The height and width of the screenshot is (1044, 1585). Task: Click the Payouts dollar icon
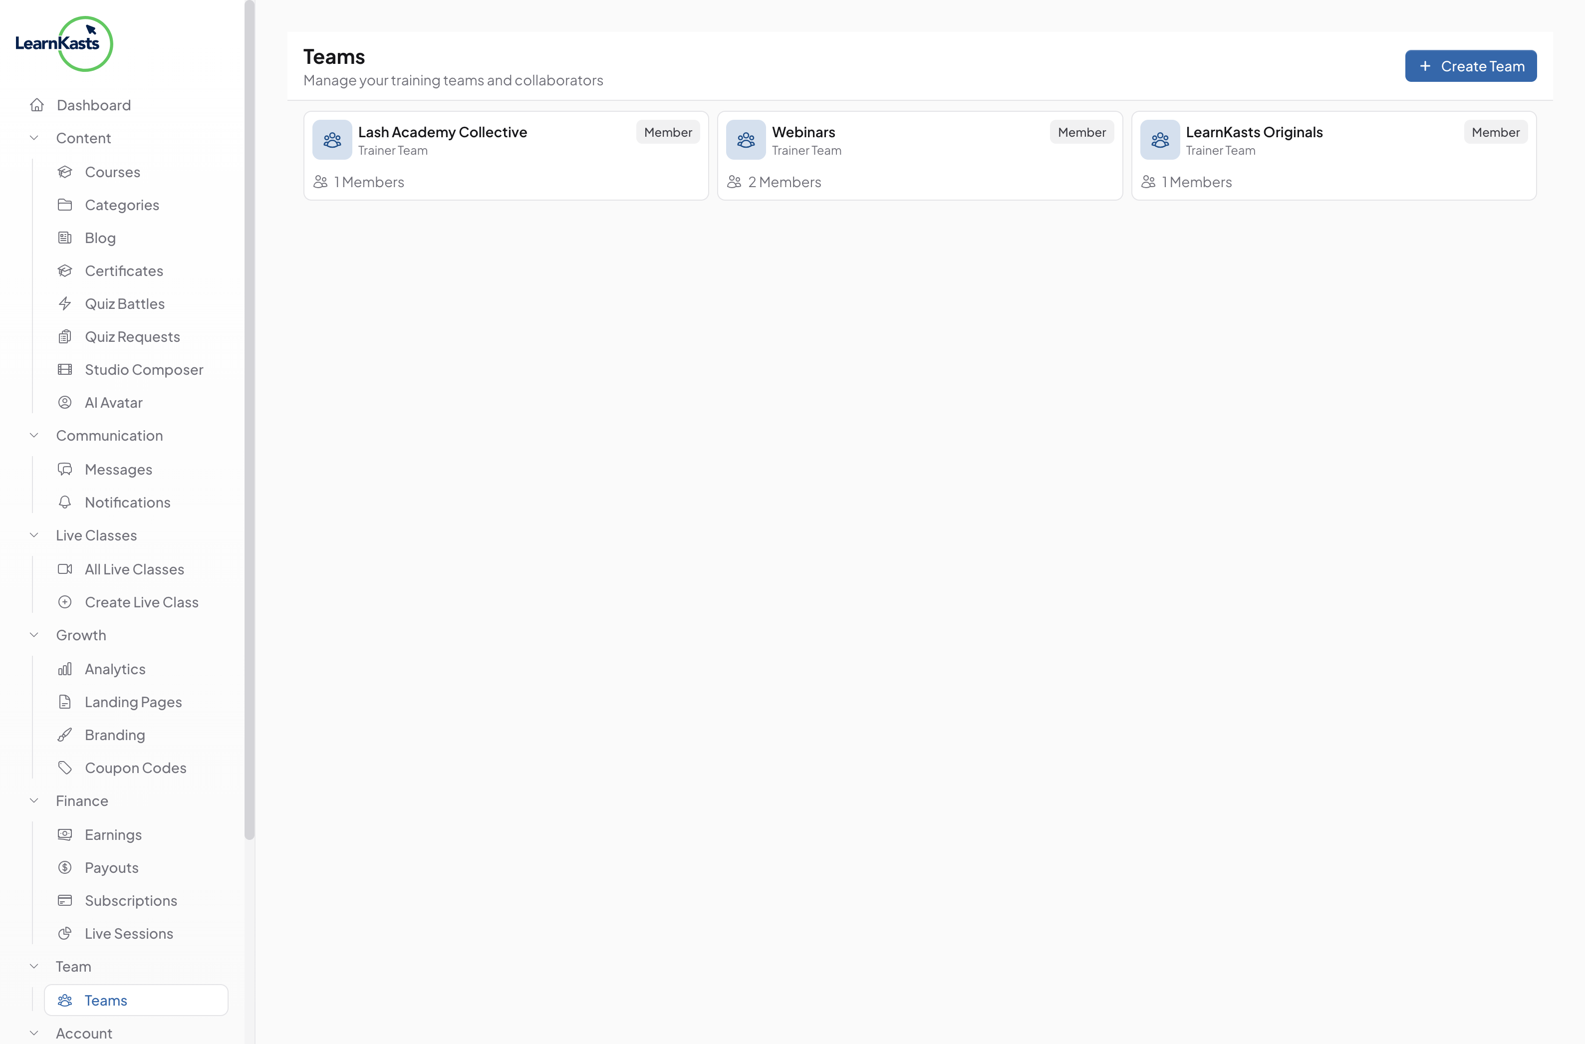pyautogui.click(x=64, y=867)
